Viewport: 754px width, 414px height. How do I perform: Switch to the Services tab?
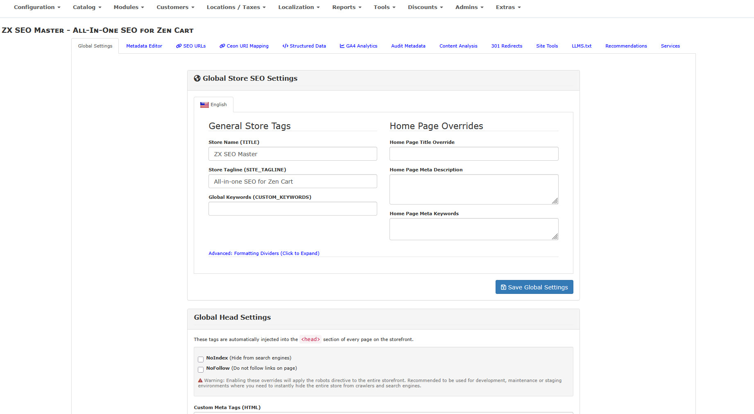670,46
